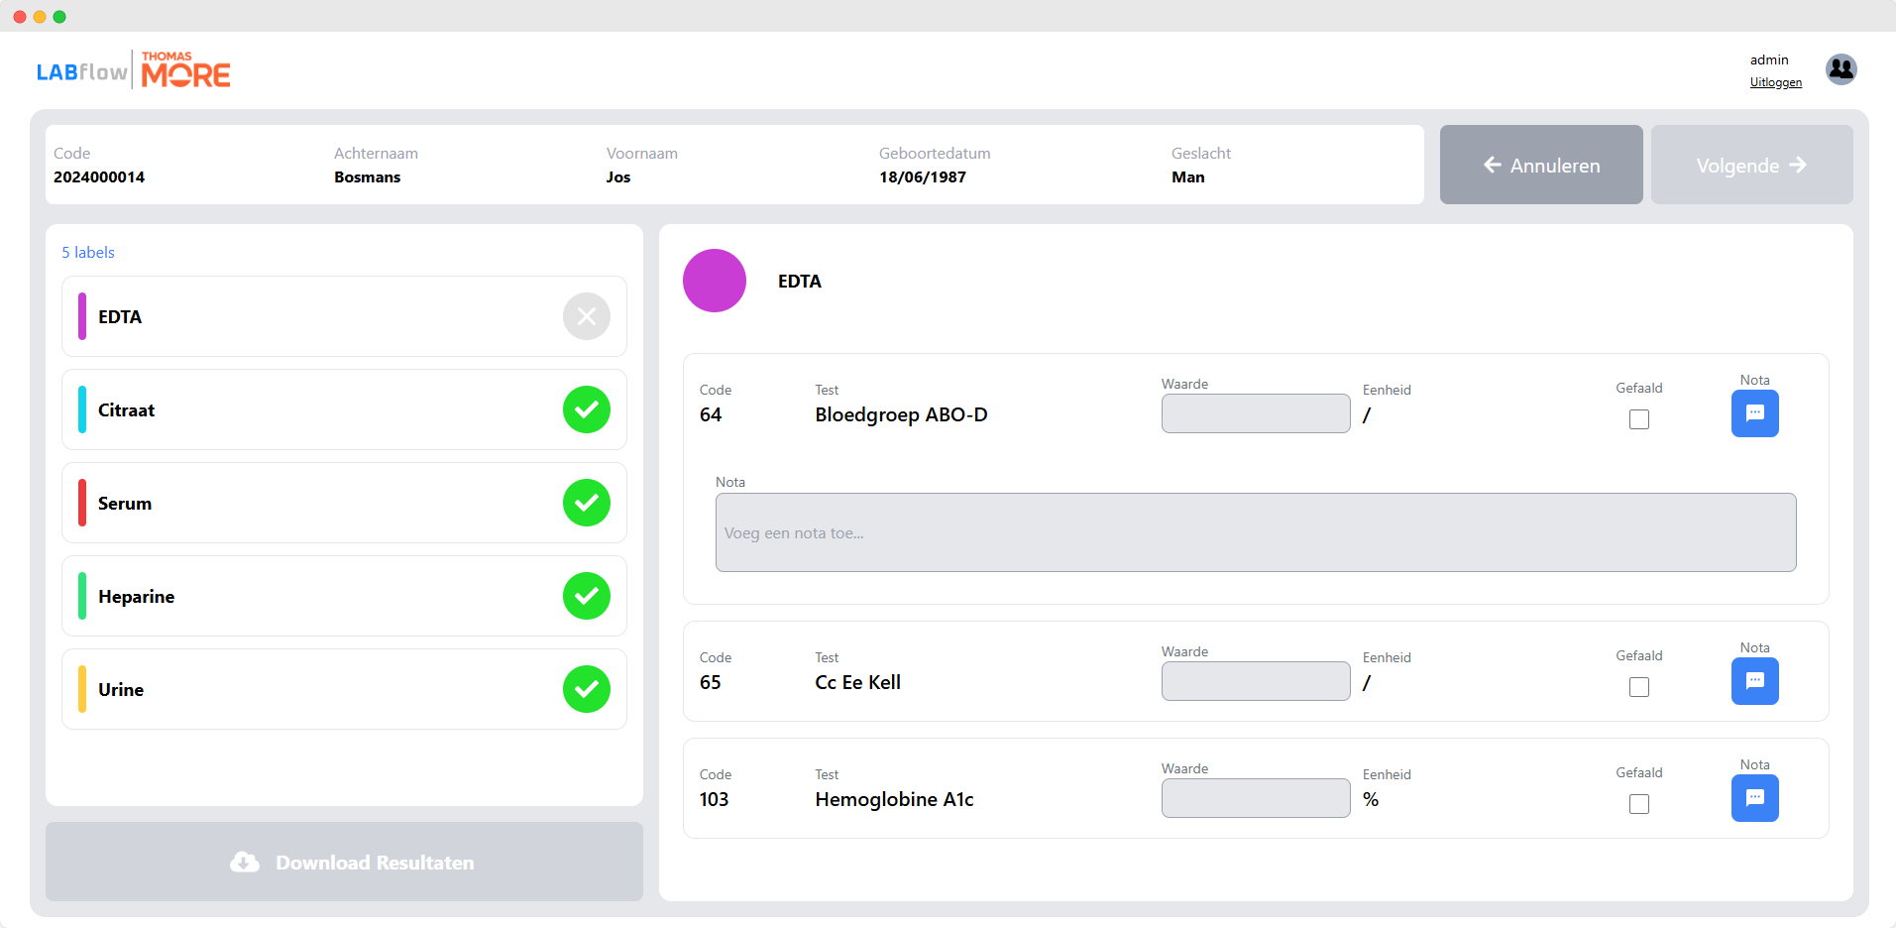Toggle Gefaald checkbox for Hemoglobine A1c

click(x=1639, y=804)
